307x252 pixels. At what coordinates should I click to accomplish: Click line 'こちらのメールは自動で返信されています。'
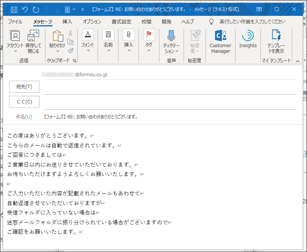point(62,145)
